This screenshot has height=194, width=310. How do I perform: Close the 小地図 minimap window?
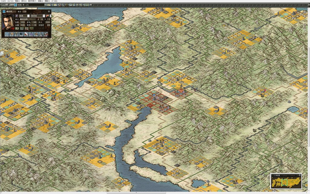point(300,175)
